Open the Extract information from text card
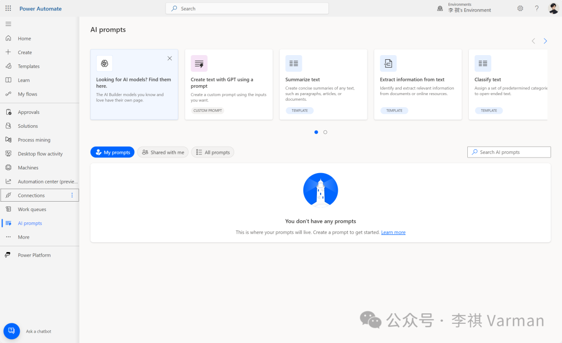The image size is (562, 343). click(x=418, y=85)
